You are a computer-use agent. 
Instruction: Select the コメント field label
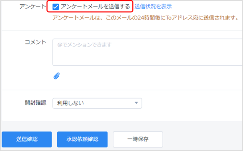[x=35, y=42]
